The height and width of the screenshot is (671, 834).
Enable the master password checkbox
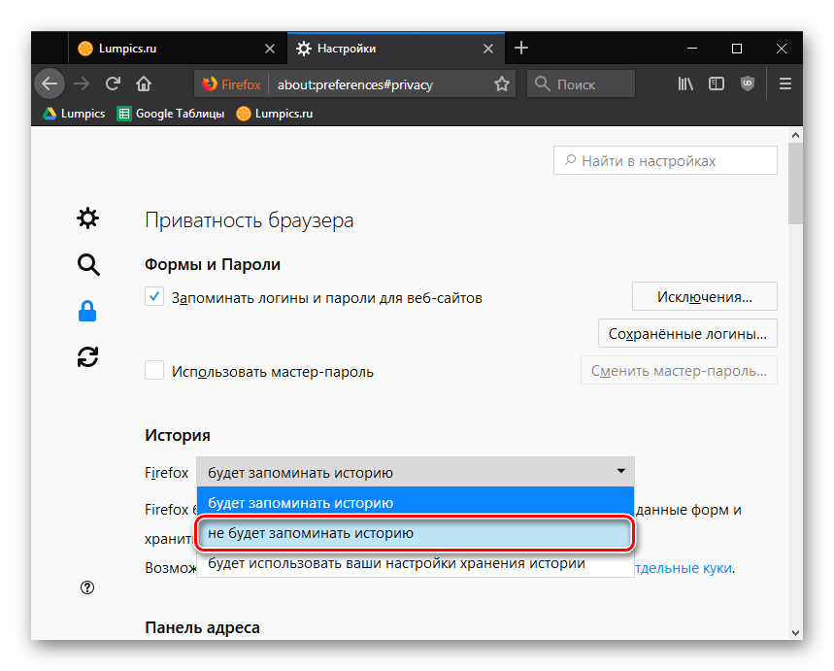coord(154,370)
